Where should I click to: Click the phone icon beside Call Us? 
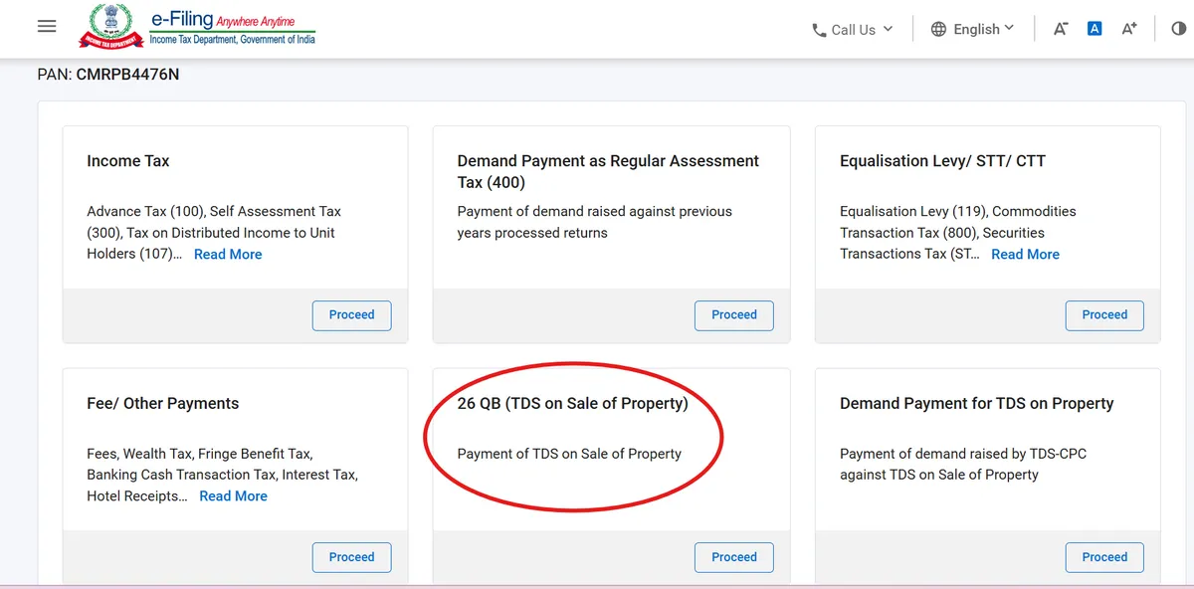click(x=821, y=29)
